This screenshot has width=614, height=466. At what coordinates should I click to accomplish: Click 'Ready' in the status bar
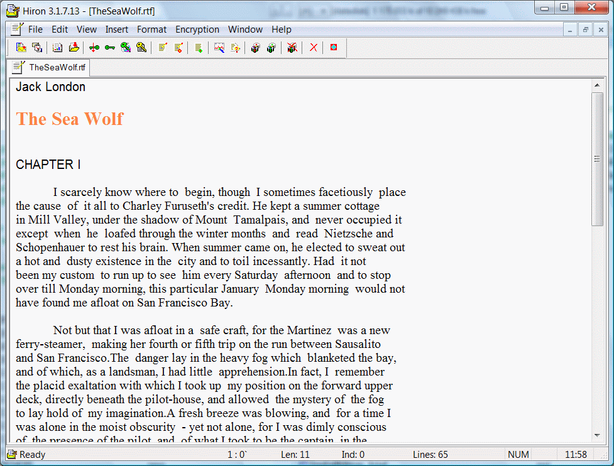click(33, 454)
